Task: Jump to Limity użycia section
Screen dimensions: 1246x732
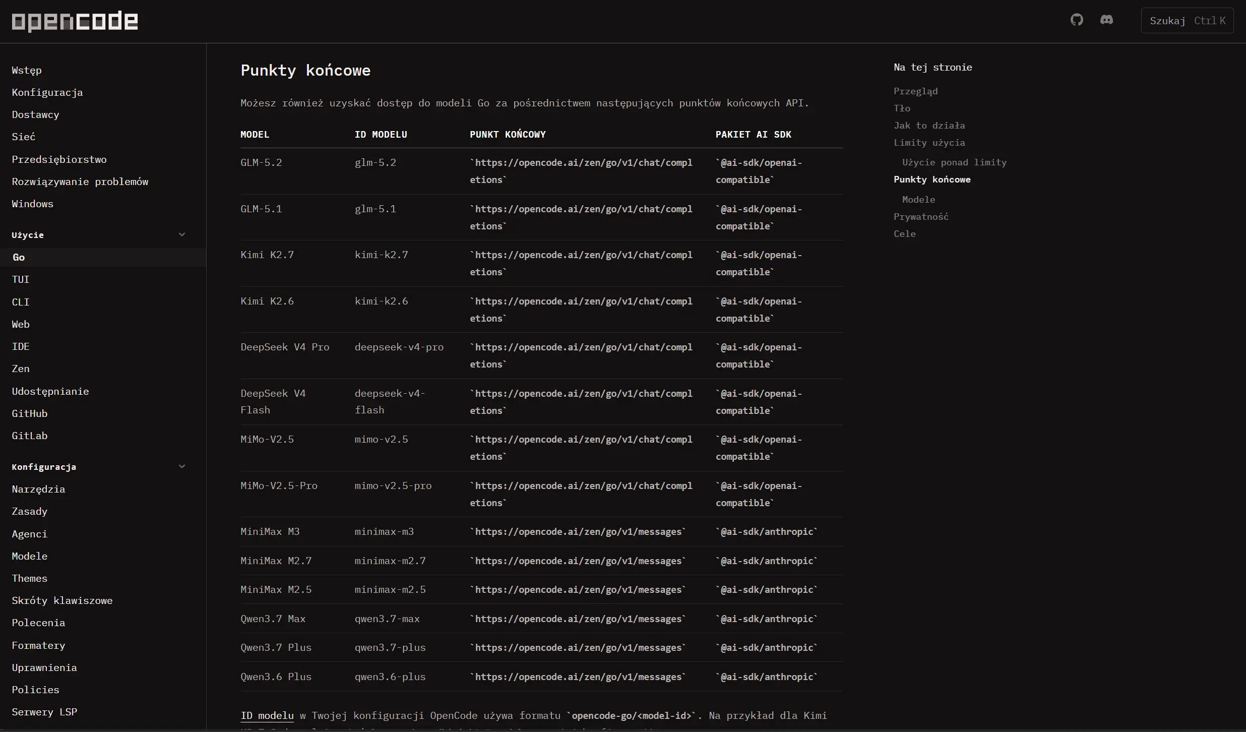Action: 929,143
